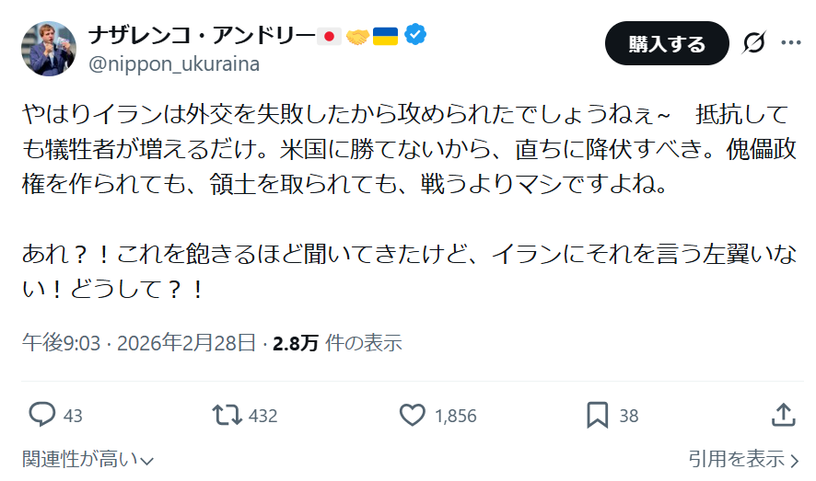Image resolution: width=816 pixels, height=481 pixels.
Task: Click the 432 repost count
Action: (x=262, y=416)
